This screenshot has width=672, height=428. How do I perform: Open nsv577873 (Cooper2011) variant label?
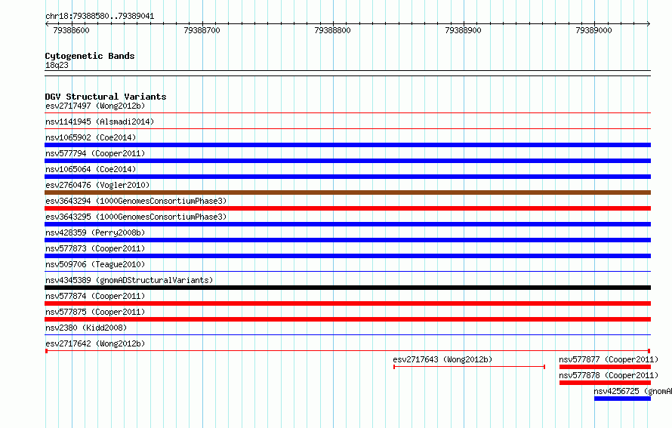coord(95,248)
